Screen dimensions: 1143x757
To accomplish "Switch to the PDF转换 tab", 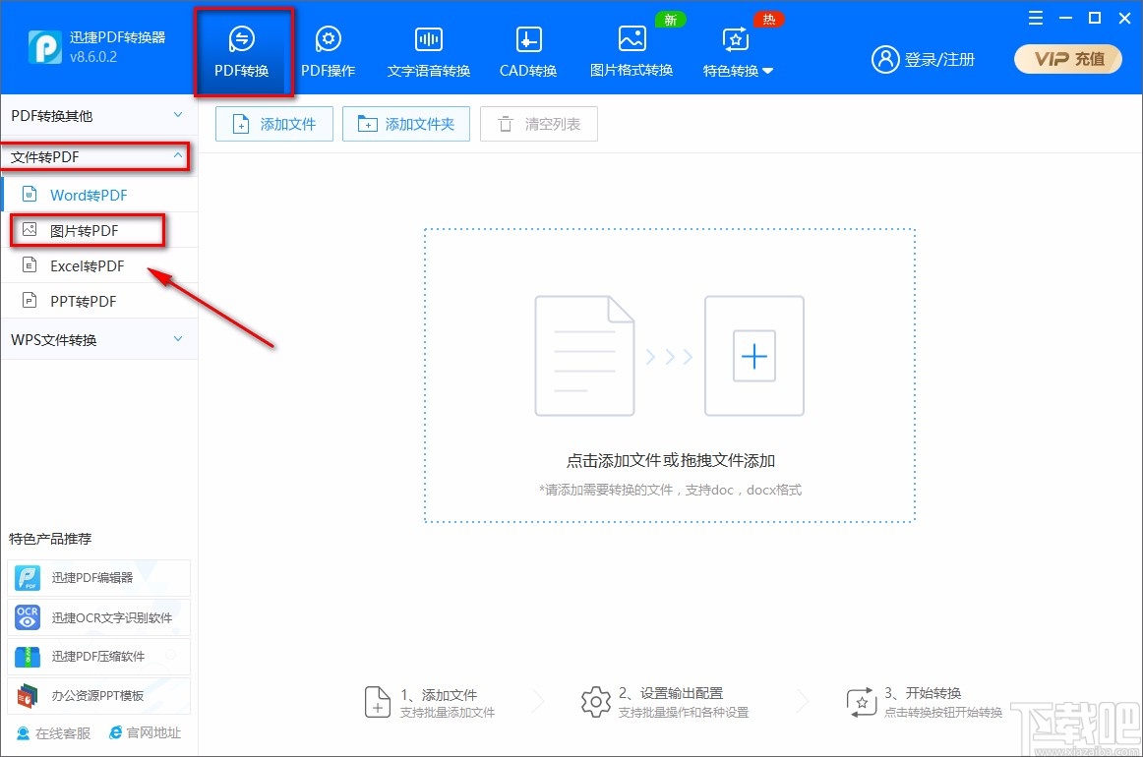I will (243, 49).
